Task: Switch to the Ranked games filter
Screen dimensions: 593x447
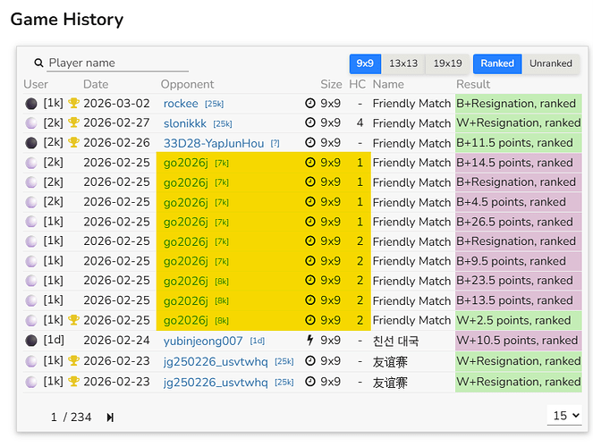Action: (497, 63)
